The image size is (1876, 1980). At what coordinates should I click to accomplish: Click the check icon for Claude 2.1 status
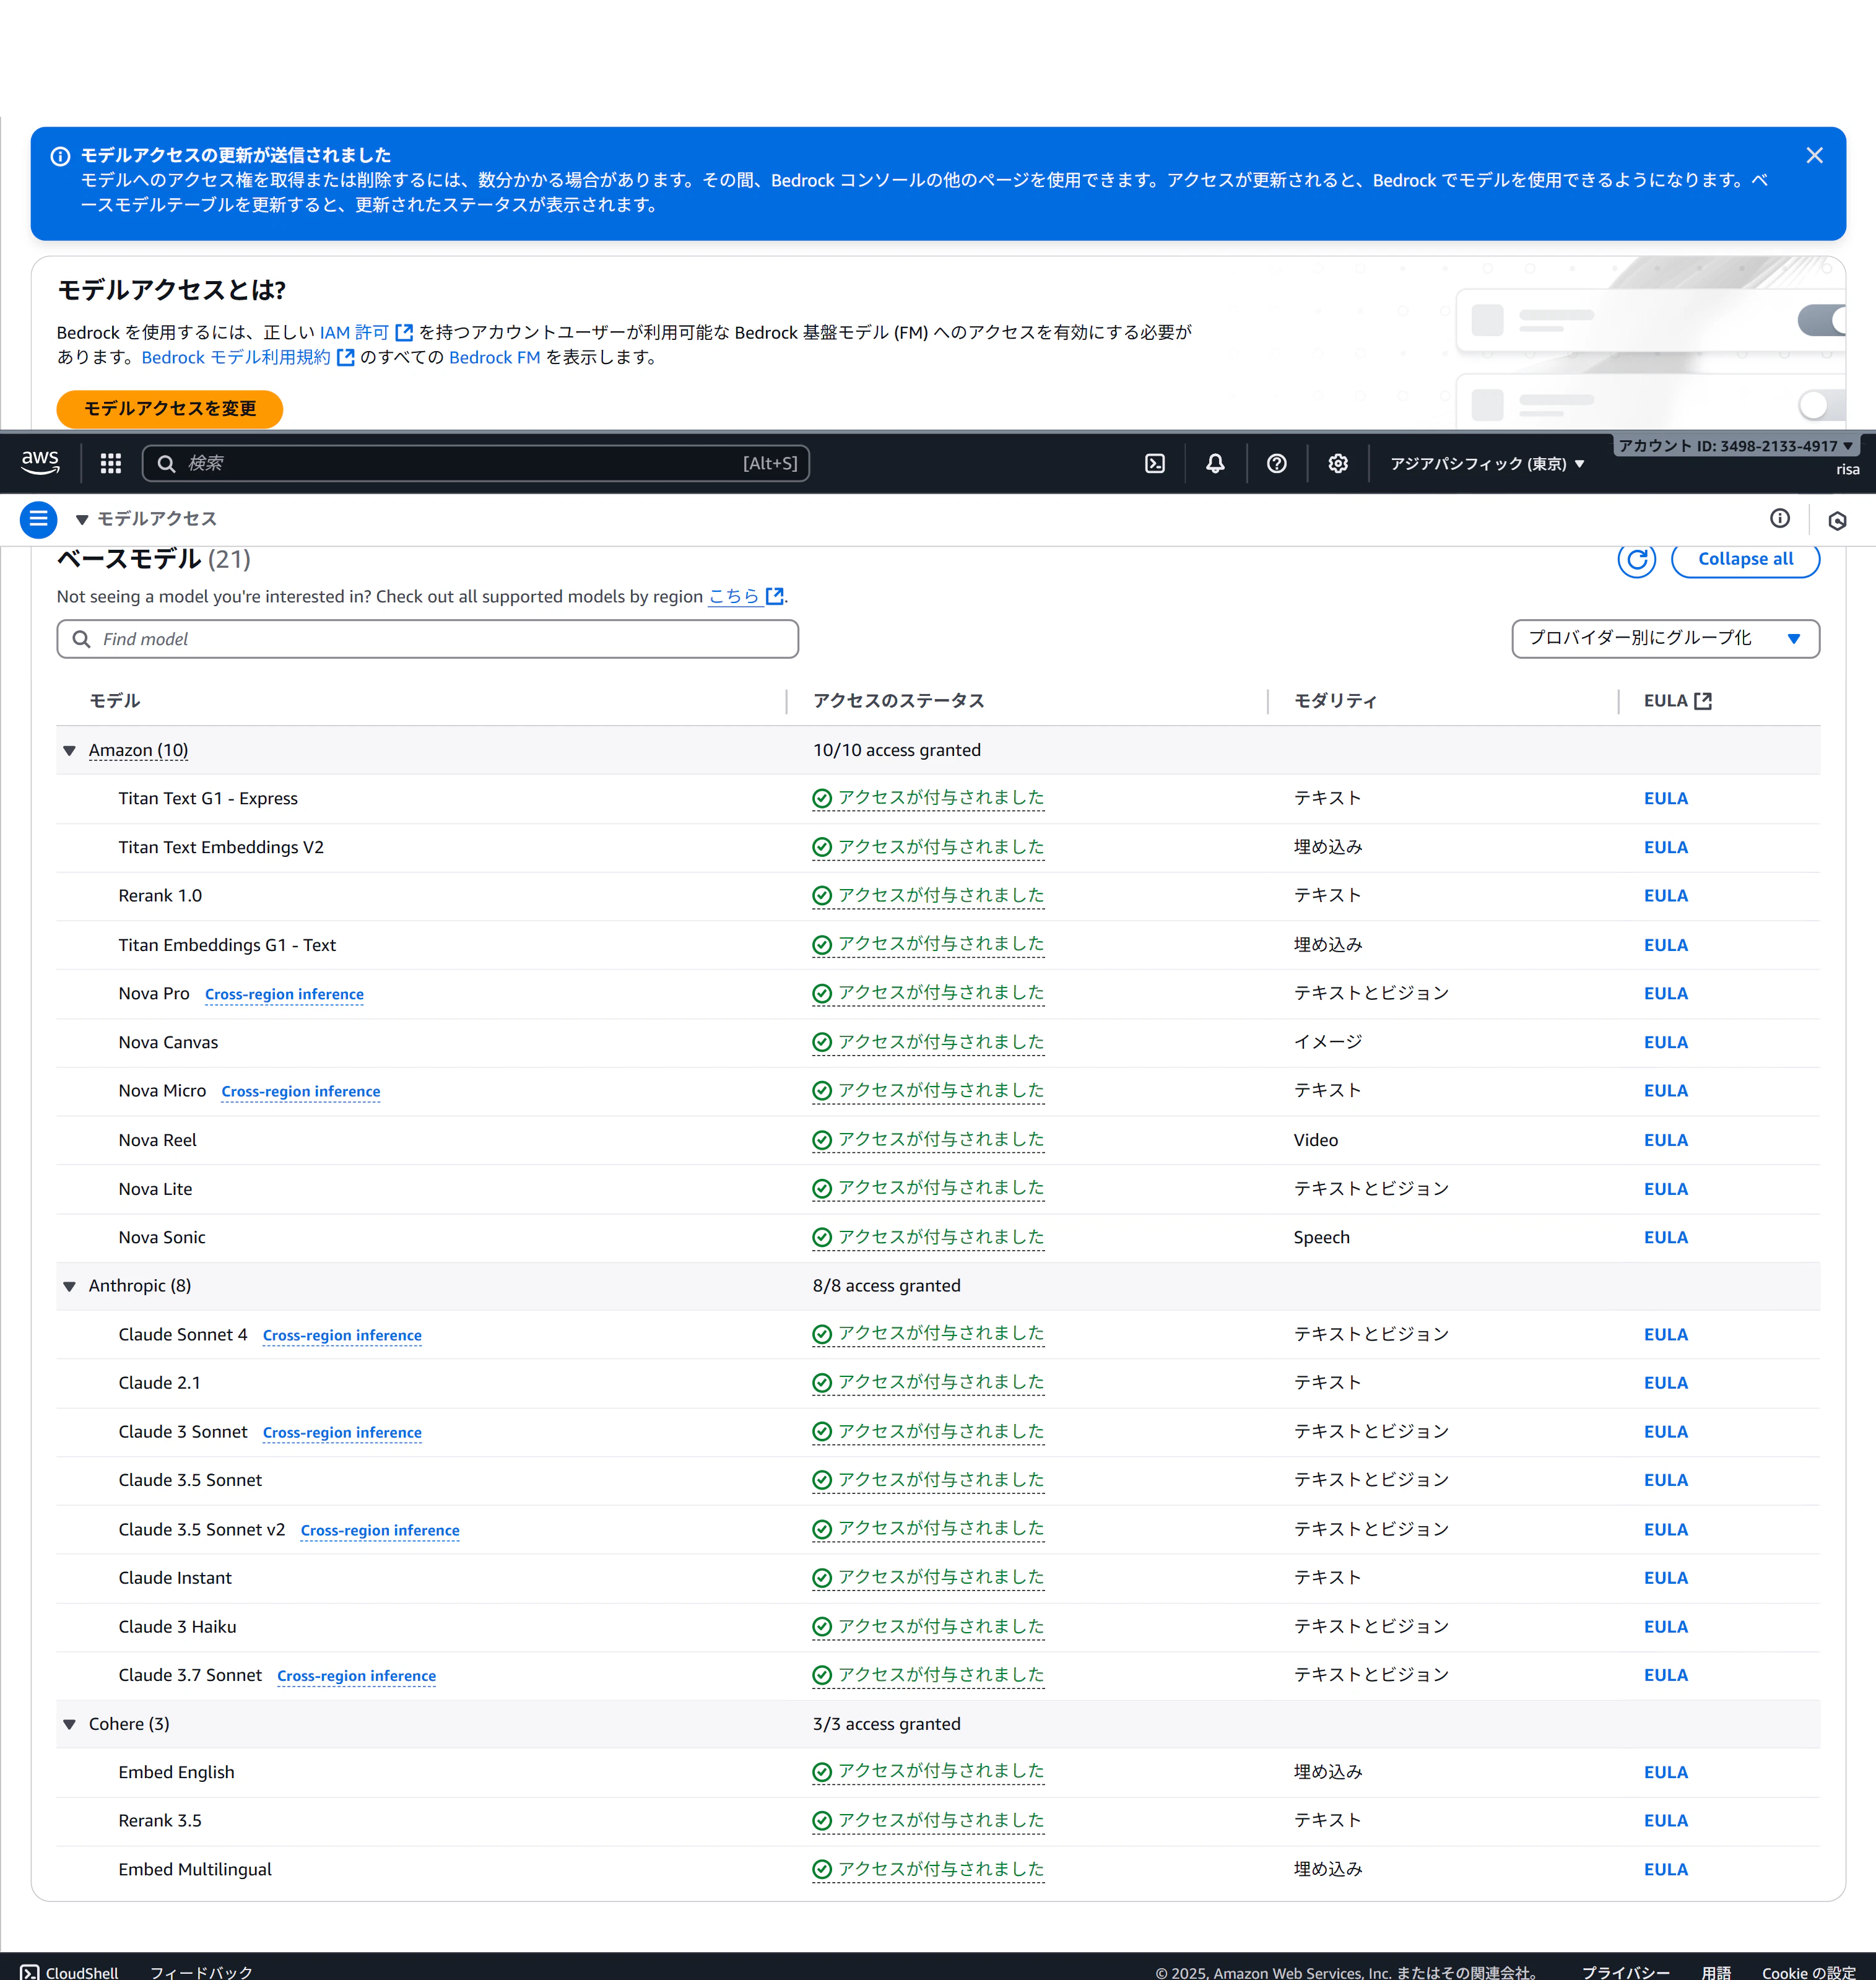(822, 1383)
